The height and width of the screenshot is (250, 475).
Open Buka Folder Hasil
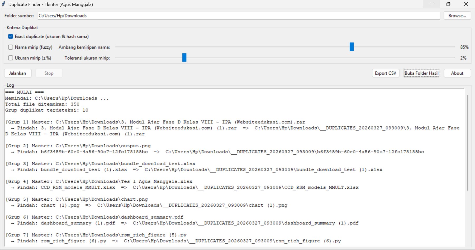coord(421,73)
